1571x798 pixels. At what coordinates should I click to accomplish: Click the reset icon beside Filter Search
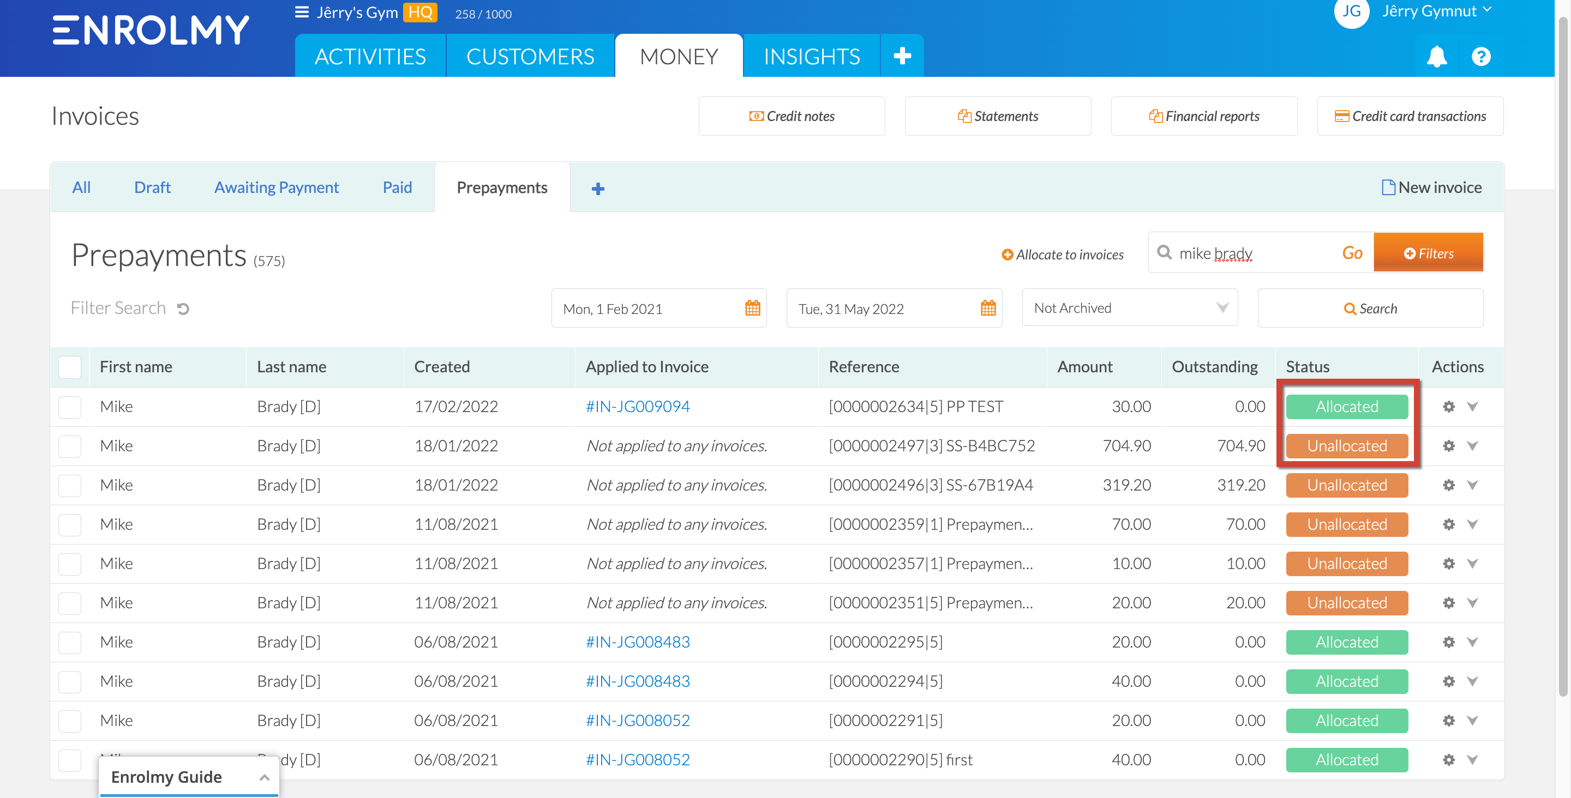(x=183, y=309)
